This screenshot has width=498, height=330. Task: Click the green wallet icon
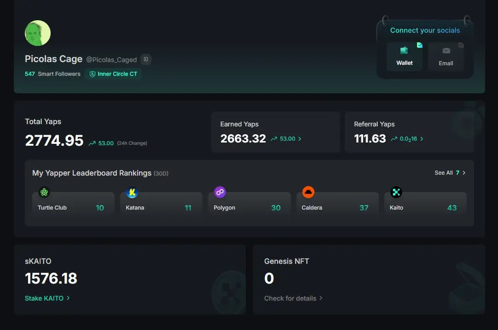[404, 51]
